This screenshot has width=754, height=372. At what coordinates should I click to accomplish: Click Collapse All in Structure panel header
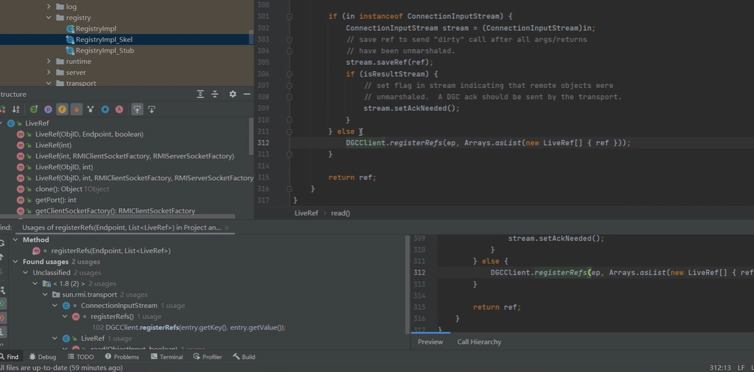point(215,94)
